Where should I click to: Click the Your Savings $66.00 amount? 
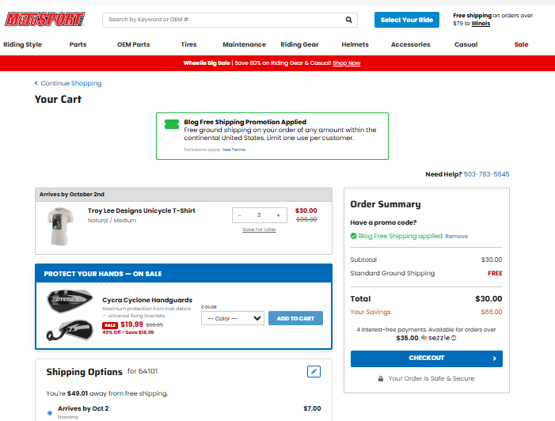point(492,312)
